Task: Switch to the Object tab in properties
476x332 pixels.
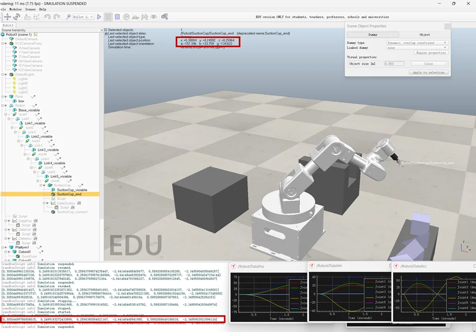Action: coord(424,35)
